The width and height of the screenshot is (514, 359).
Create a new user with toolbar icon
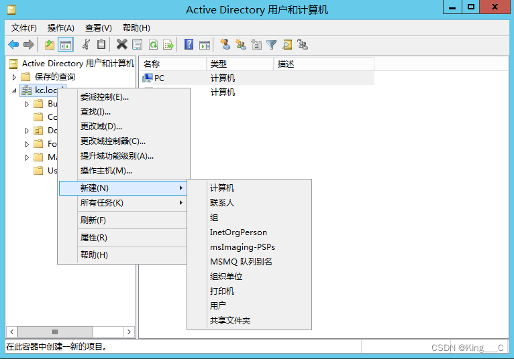pos(225,44)
